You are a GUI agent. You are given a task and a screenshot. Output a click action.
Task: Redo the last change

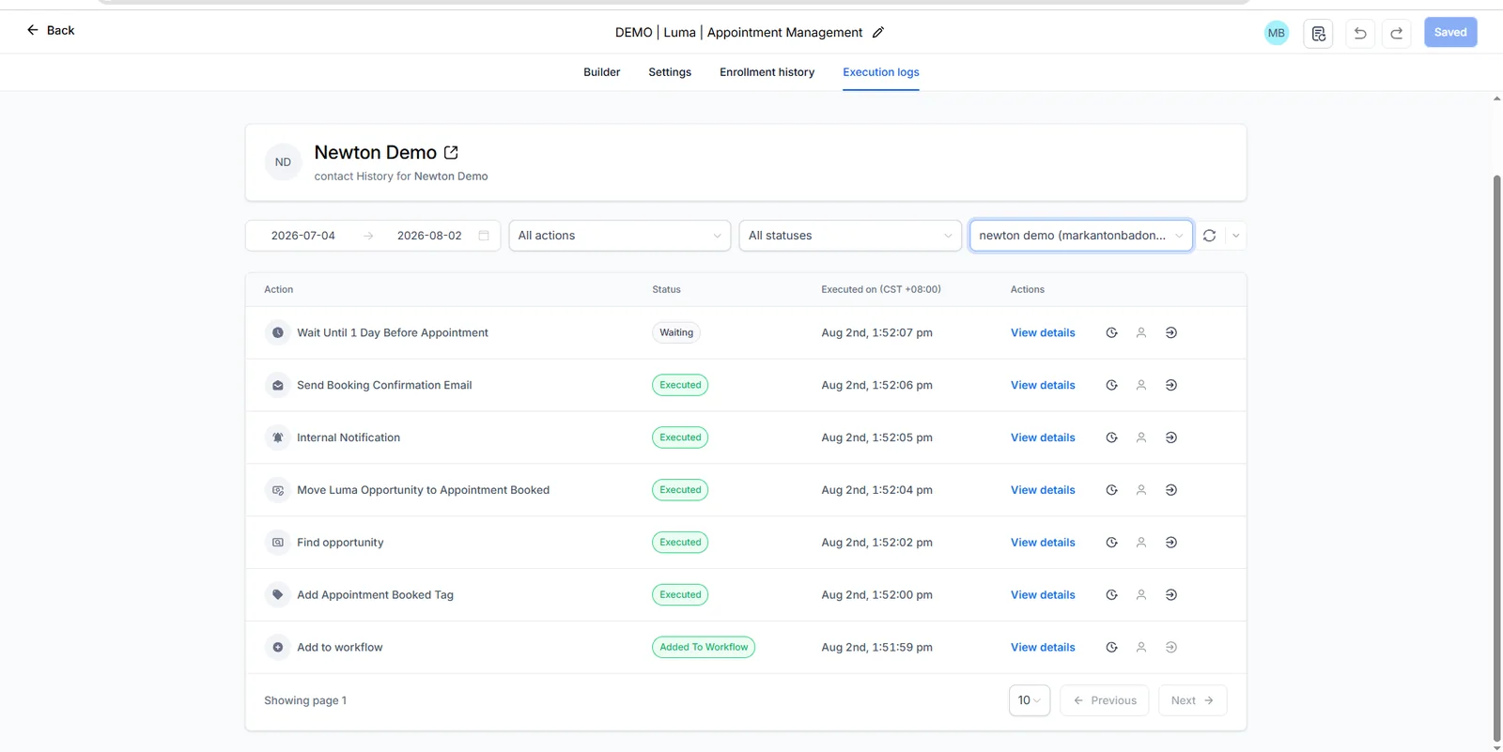click(1396, 33)
